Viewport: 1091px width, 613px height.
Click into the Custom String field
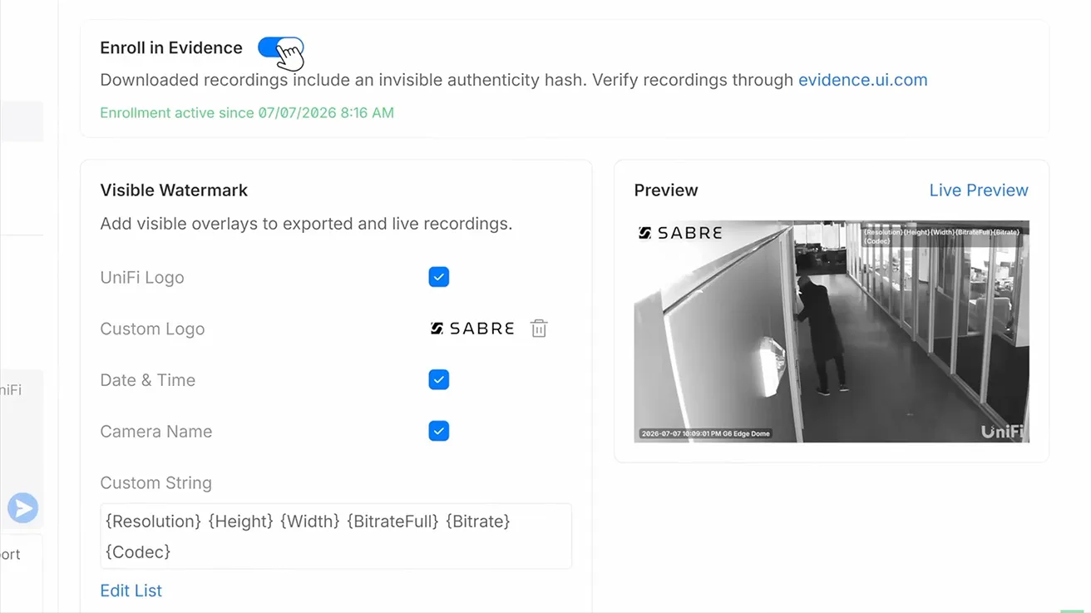(x=336, y=536)
